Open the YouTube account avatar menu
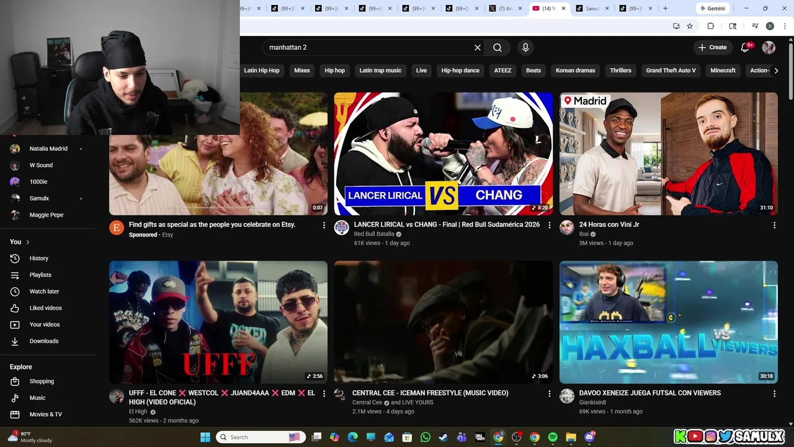Viewport: 794px width, 447px height. pyautogui.click(x=769, y=48)
